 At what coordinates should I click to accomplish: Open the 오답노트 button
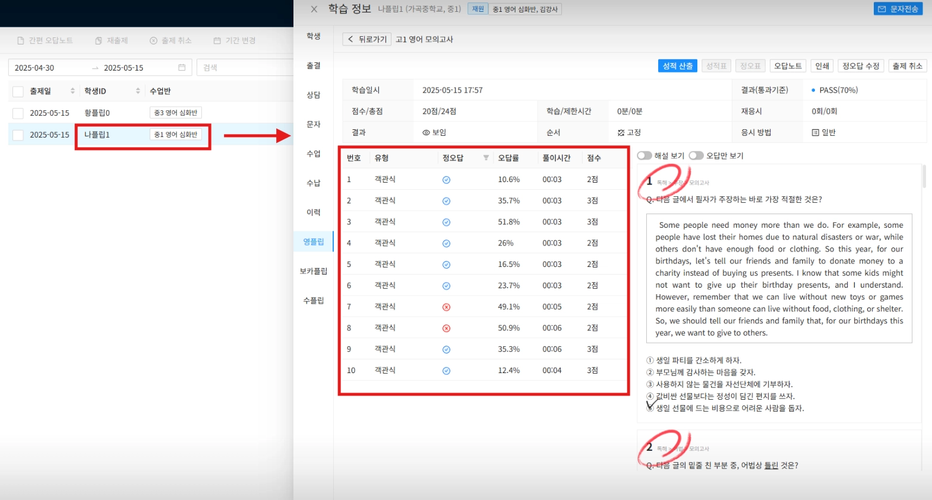pos(788,66)
